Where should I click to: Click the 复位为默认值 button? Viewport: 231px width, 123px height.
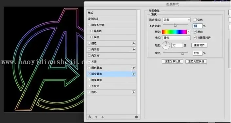click(196, 61)
